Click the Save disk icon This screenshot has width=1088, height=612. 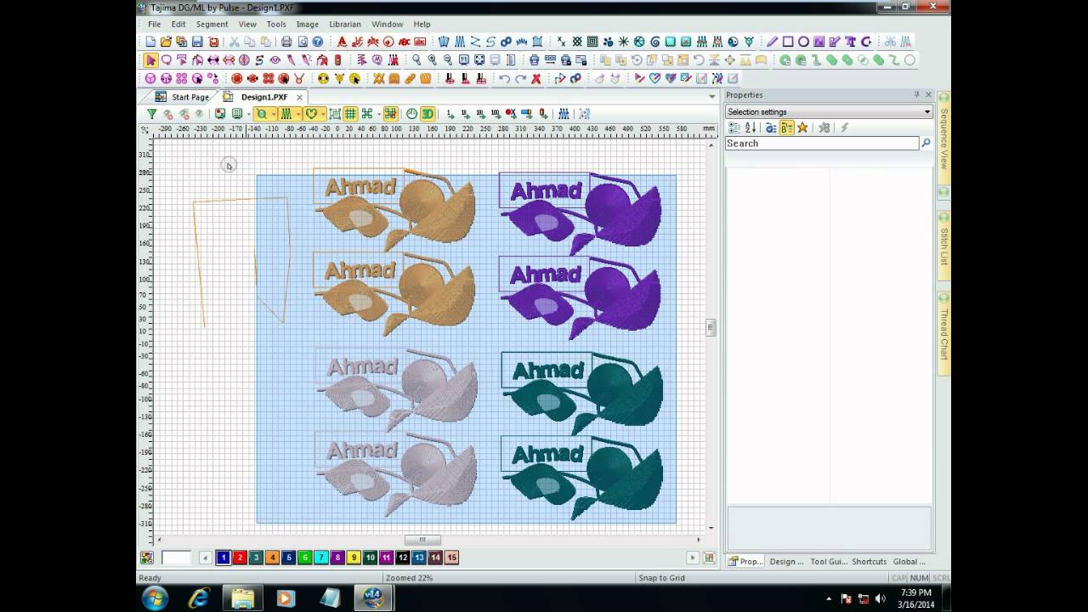197,42
